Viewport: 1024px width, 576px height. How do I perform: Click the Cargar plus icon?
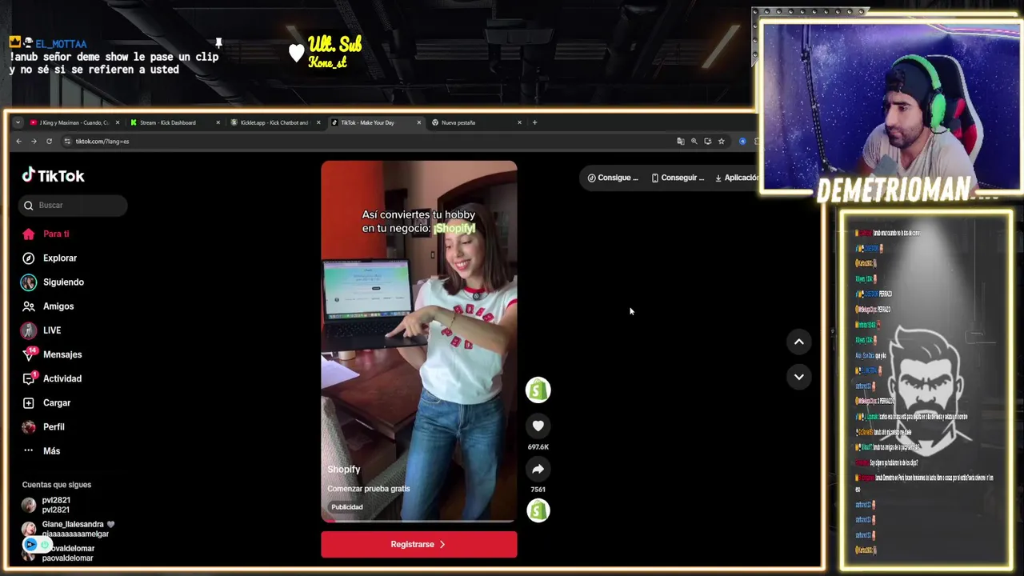coord(29,402)
